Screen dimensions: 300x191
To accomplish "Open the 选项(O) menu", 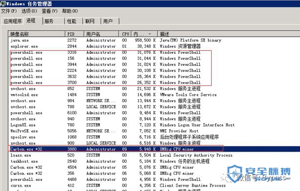I will click(29, 11).
